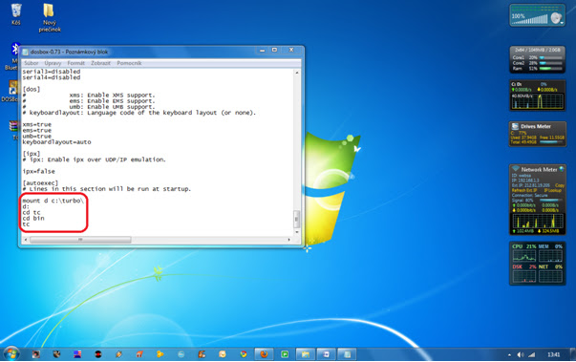Click the 'xms=true' line
Screen dimensions: 576x362
pyautogui.click(x=36, y=124)
